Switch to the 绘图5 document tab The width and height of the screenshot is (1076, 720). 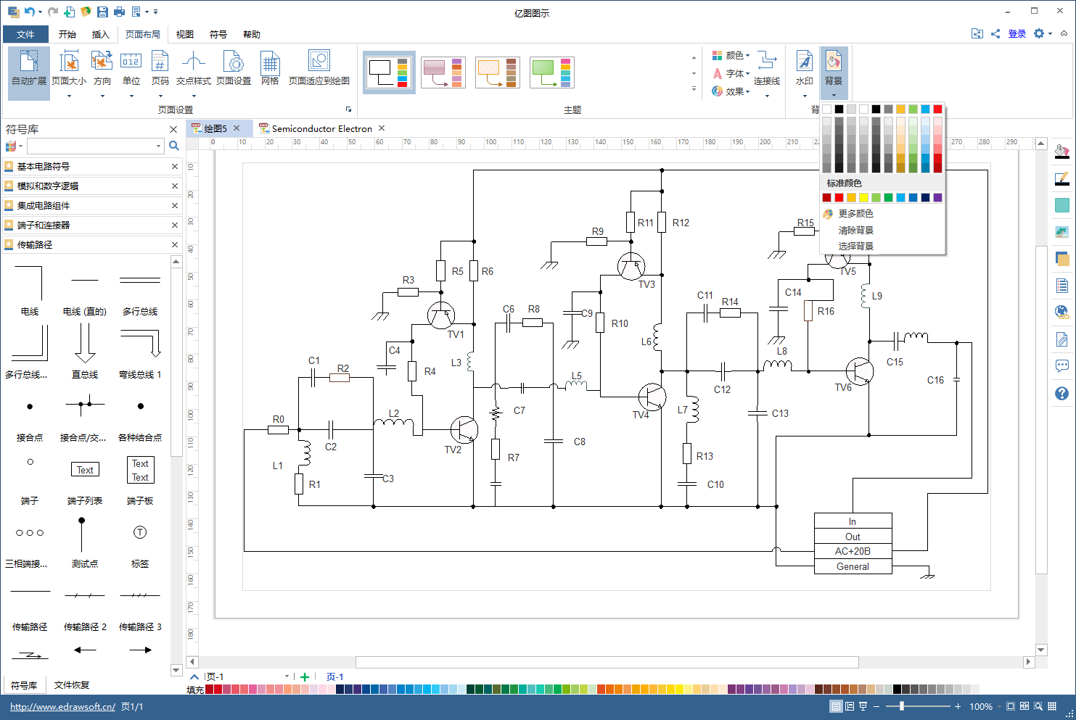(215, 128)
